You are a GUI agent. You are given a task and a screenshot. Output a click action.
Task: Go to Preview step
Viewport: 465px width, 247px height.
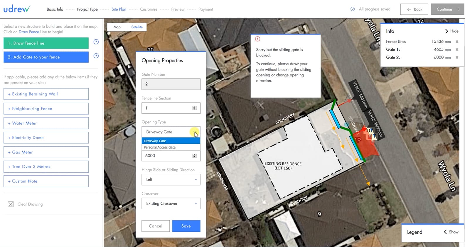[178, 9]
